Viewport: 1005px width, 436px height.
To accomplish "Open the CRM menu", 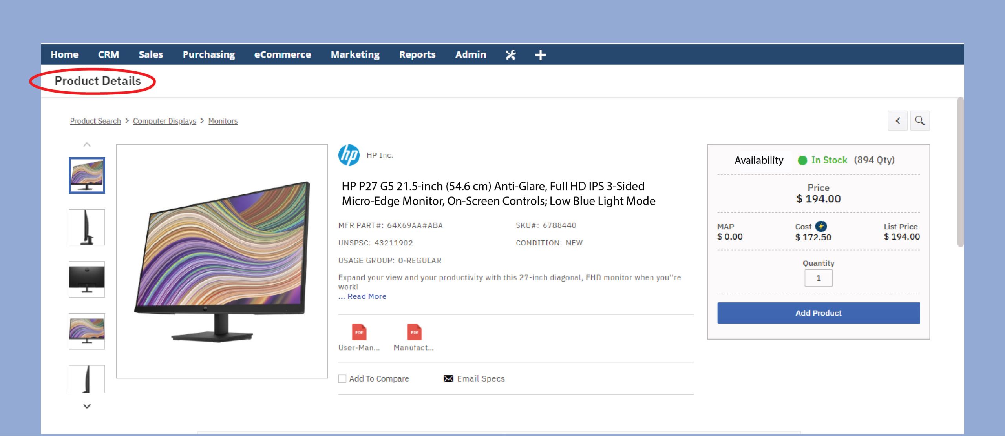I will click(108, 54).
